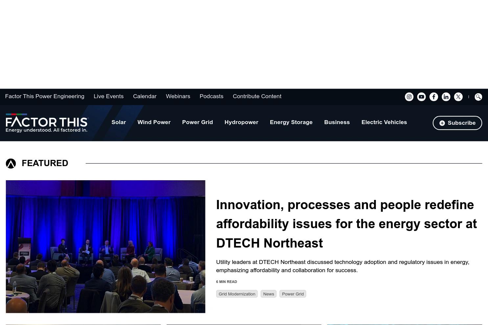The height and width of the screenshot is (325, 488).
Task: Select the Power Grid nav item
Action: pyautogui.click(x=198, y=122)
